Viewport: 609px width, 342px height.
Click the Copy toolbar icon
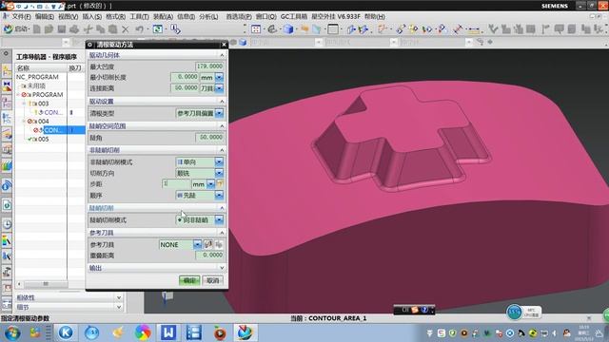pyautogui.click(x=100, y=29)
